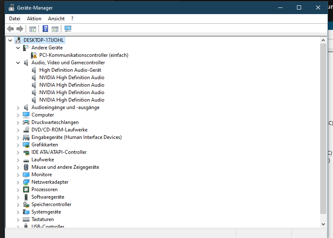This screenshot has height=238, width=333.
Task: Click the mouse icon of Mäuse und andere Zeigegeräte
Action: pos(26,167)
